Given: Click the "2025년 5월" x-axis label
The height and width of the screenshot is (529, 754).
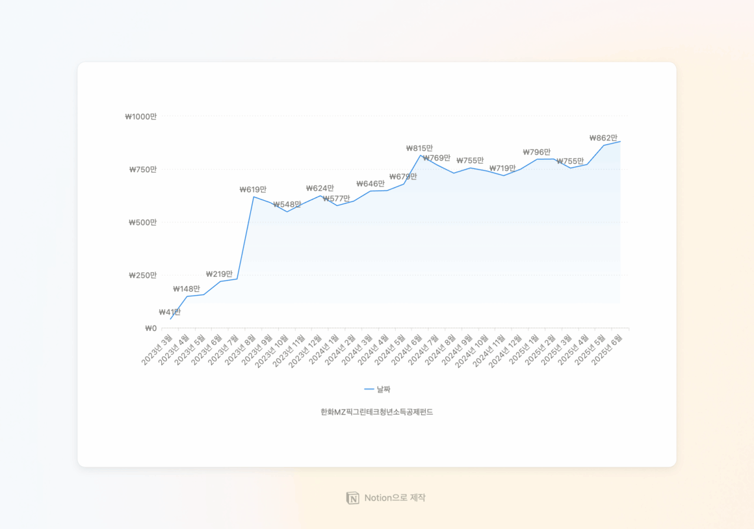Looking at the screenshot, I should tap(590, 350).
